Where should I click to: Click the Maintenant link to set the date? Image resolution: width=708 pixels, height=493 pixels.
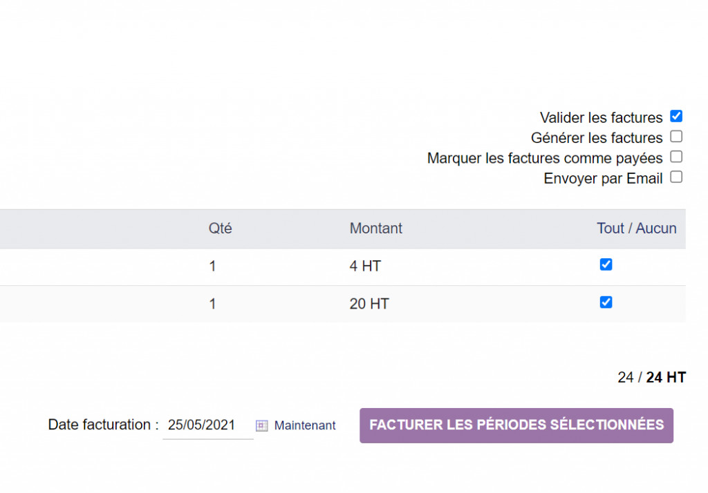(305, 425)
